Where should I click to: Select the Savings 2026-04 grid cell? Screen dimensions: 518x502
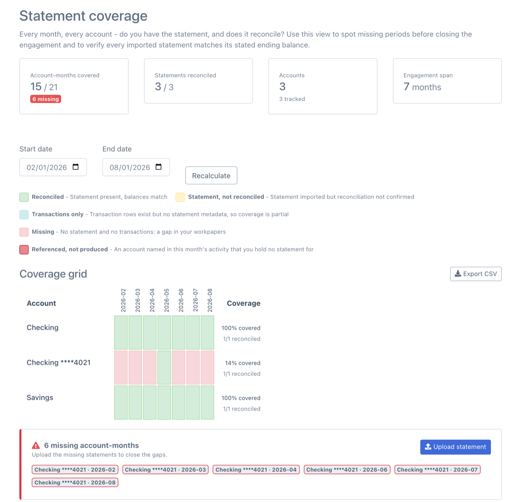[x=150, y=403]
